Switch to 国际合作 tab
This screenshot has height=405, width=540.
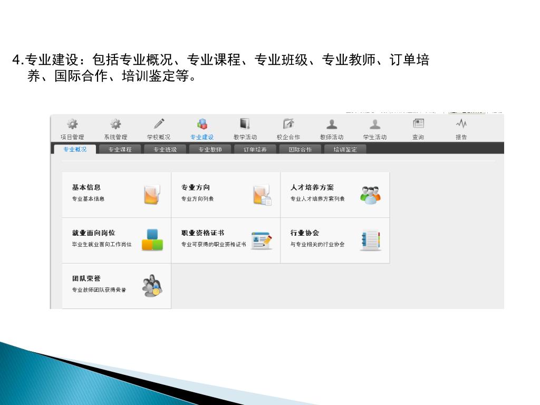[300, 149]
